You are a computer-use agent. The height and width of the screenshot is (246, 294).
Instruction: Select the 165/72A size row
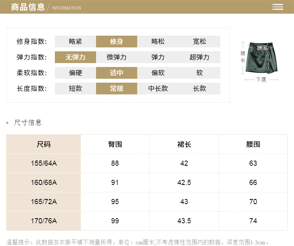pyautogui.click(x=44, y=202)
